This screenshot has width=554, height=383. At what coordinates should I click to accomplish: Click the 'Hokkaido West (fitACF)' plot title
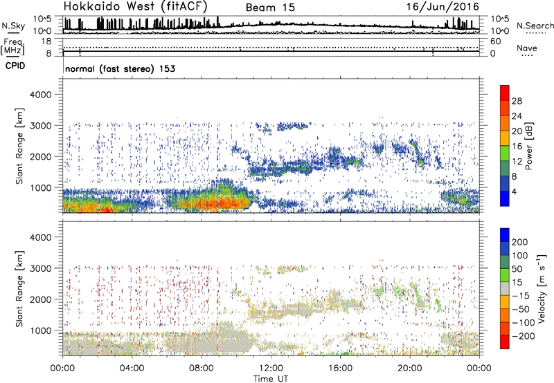(x=135, y=7)
